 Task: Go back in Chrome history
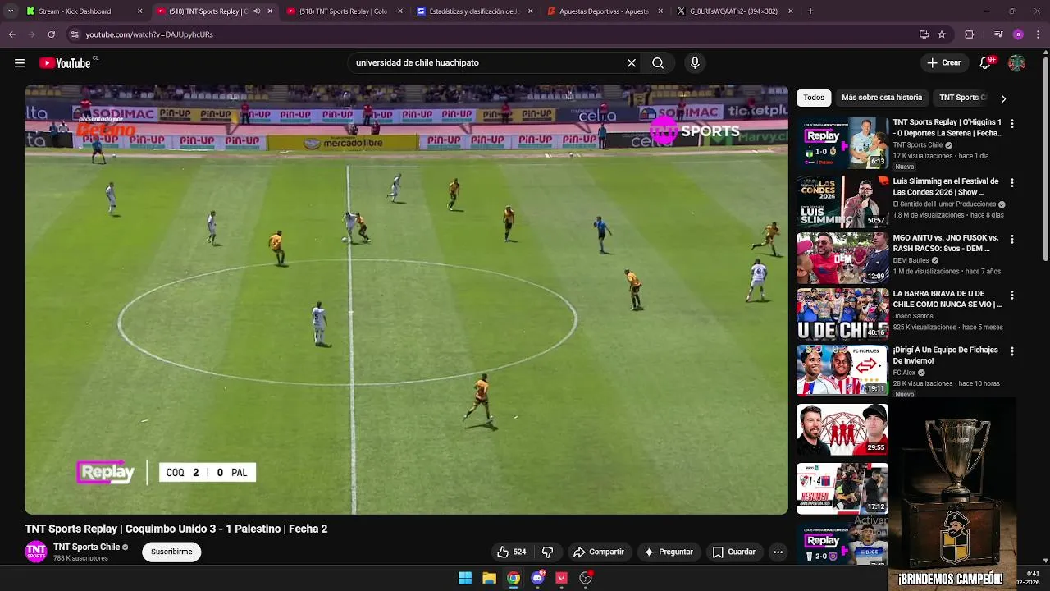click(11, 34)
